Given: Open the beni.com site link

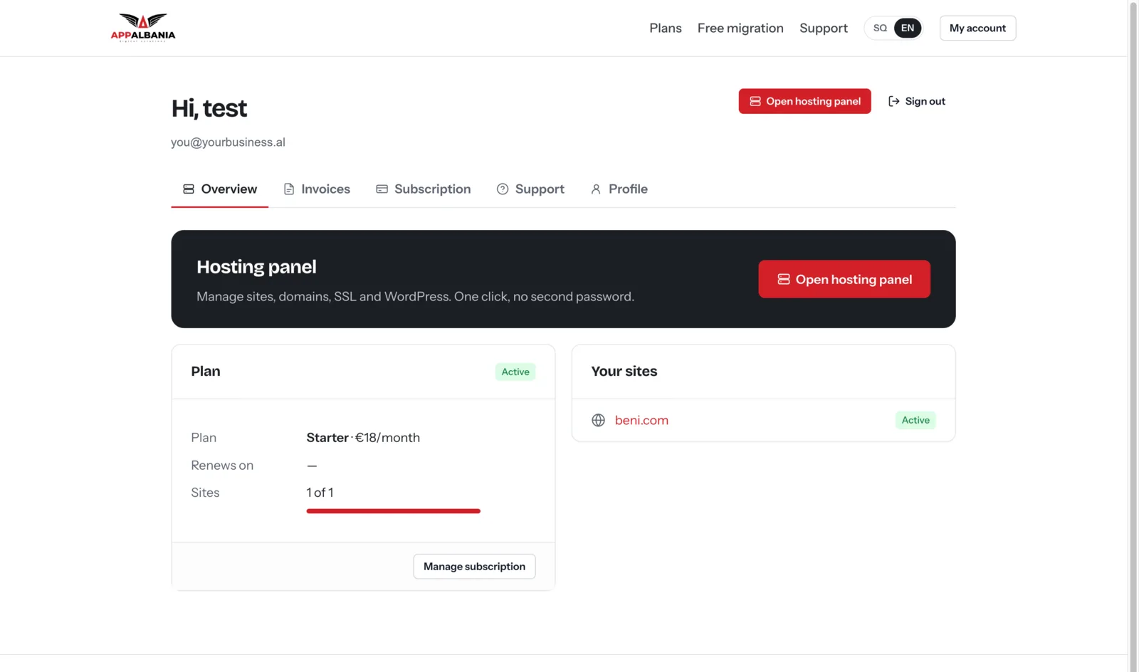Looking at the screenshot, I should click(x=641, y=420).
